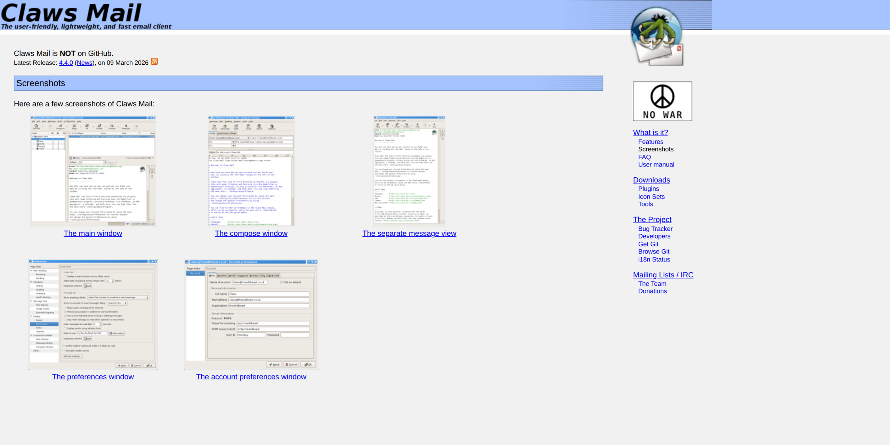Open the account preferences window thumbnail
Image resolution: width=890 pixels, height=445 pixels.
coord(251,314)
